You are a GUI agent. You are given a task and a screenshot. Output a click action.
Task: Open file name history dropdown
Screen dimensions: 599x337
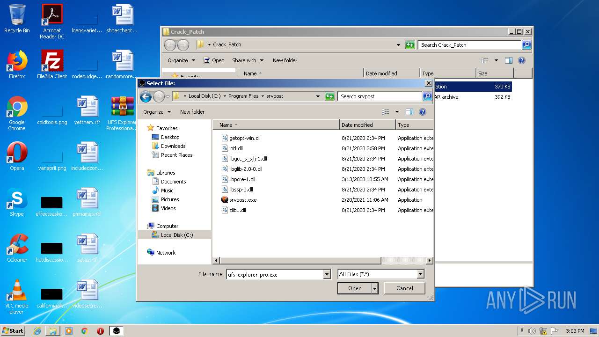[327, 275]
